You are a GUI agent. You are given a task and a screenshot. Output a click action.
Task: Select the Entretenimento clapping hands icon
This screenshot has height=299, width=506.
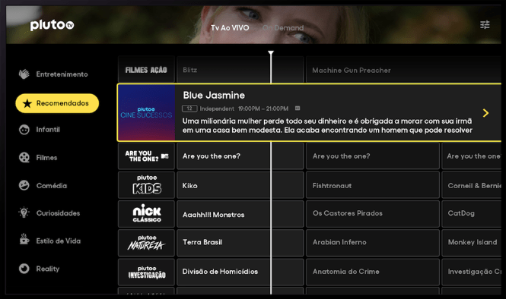[24, 74]
